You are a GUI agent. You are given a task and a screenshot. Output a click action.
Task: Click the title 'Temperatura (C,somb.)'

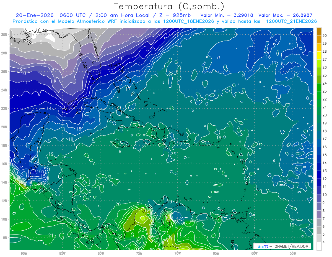point(169,7)
